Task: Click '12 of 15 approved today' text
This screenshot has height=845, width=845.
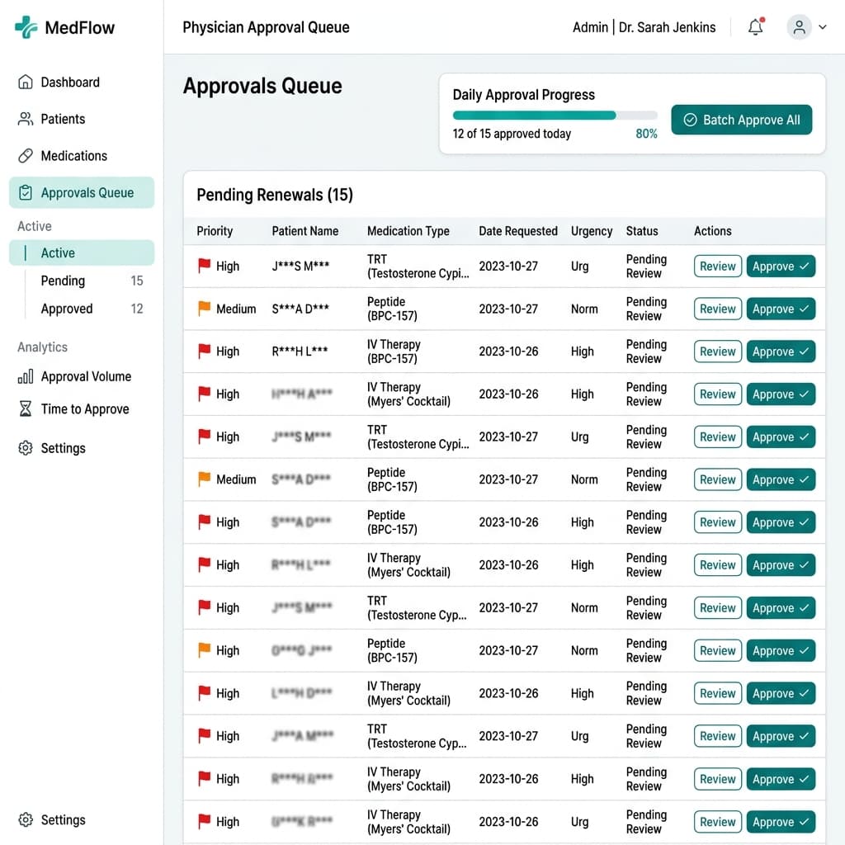Action: 512,134
